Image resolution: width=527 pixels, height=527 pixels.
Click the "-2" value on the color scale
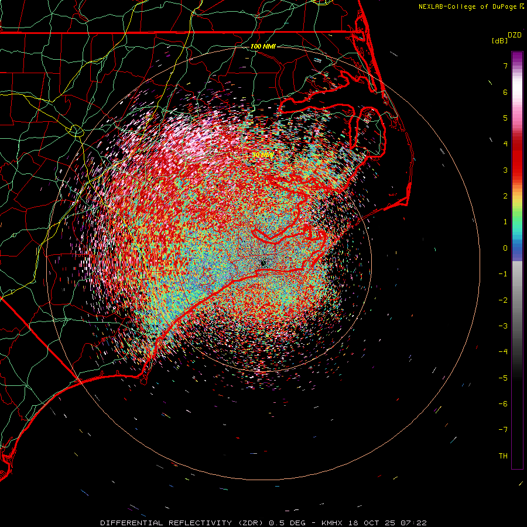point(503,300)
